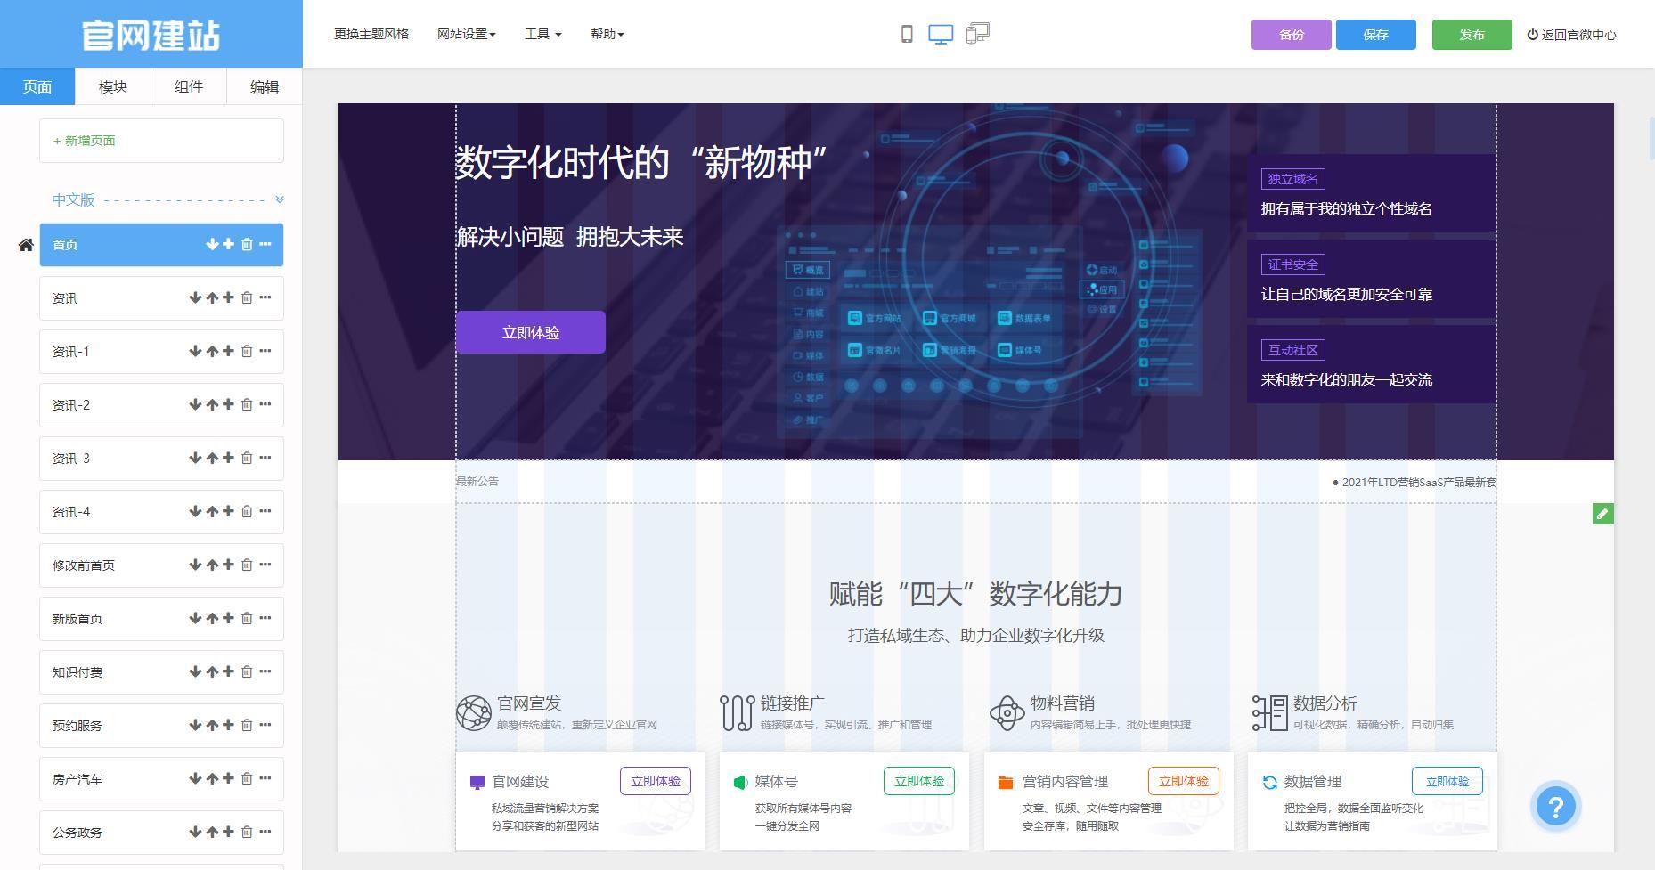Click 返回官微中心 link
The image size is (1655, 870).
click(x=1572, y=35)
